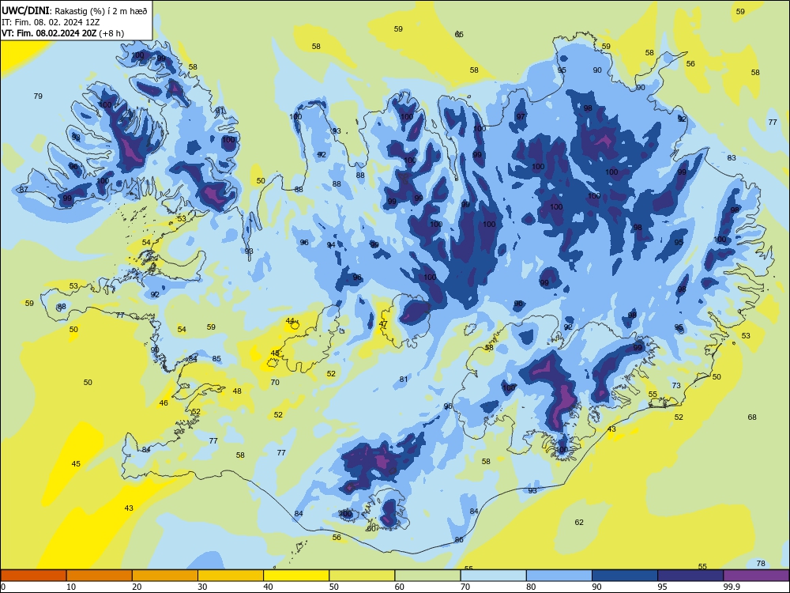This screenshot has height=593, width=790.
Task: Click the 'VT: Fim. 08.02.2024 20Z (+8 h)' line
Action: coord(63,33)
